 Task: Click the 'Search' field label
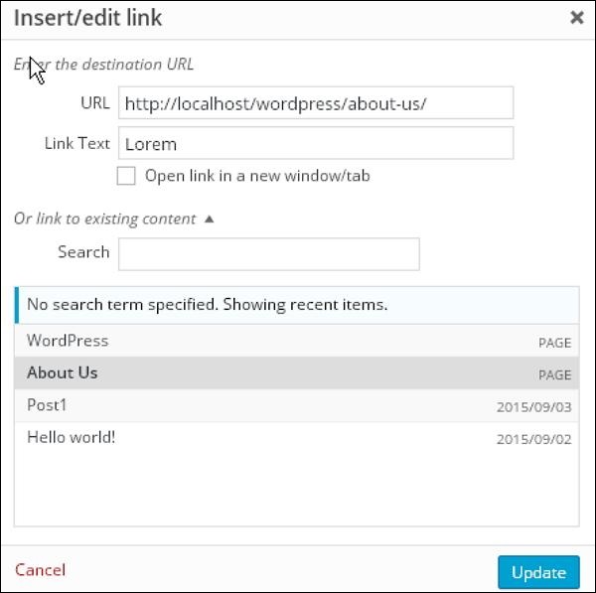click(83, 252)
